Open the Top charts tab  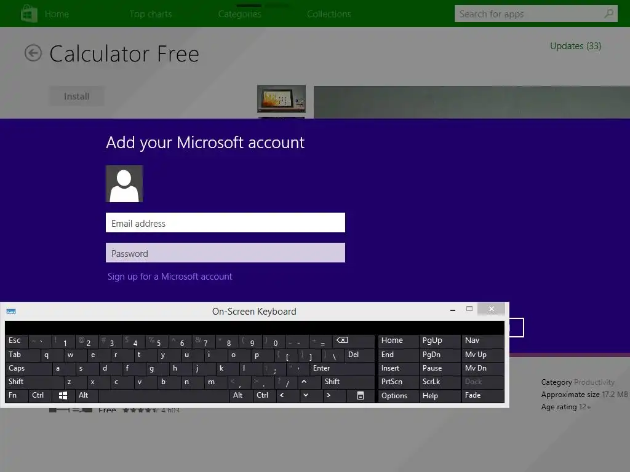pyautogui.click(x=151, y=14)
